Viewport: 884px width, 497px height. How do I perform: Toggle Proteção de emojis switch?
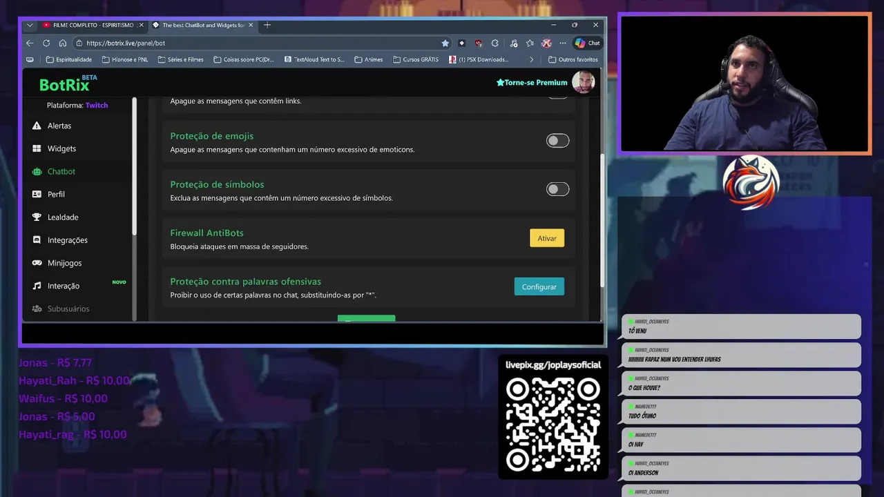(557, 141)
